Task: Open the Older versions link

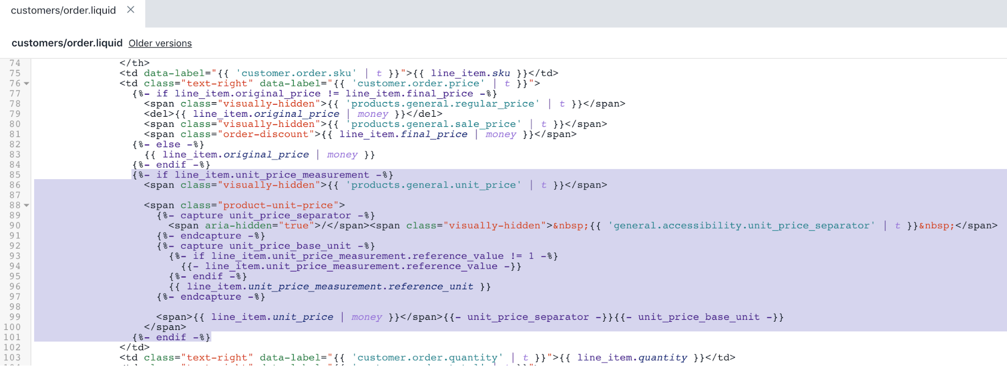Action: pyautogui.click(x=160, y=43)
